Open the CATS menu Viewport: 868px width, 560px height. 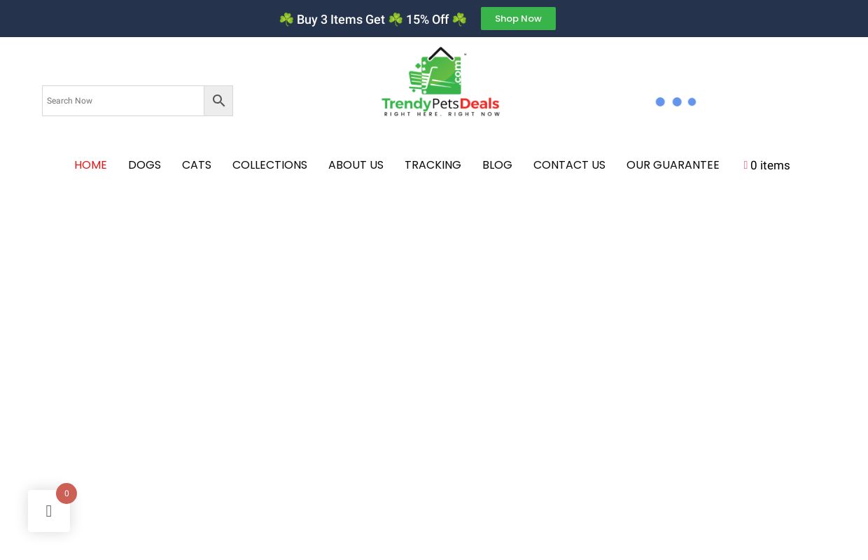[x=197, y=165]
